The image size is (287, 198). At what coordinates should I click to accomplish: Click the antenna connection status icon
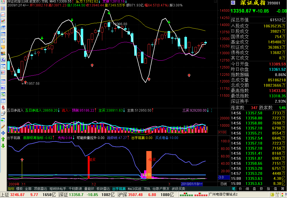pos(277,195)
